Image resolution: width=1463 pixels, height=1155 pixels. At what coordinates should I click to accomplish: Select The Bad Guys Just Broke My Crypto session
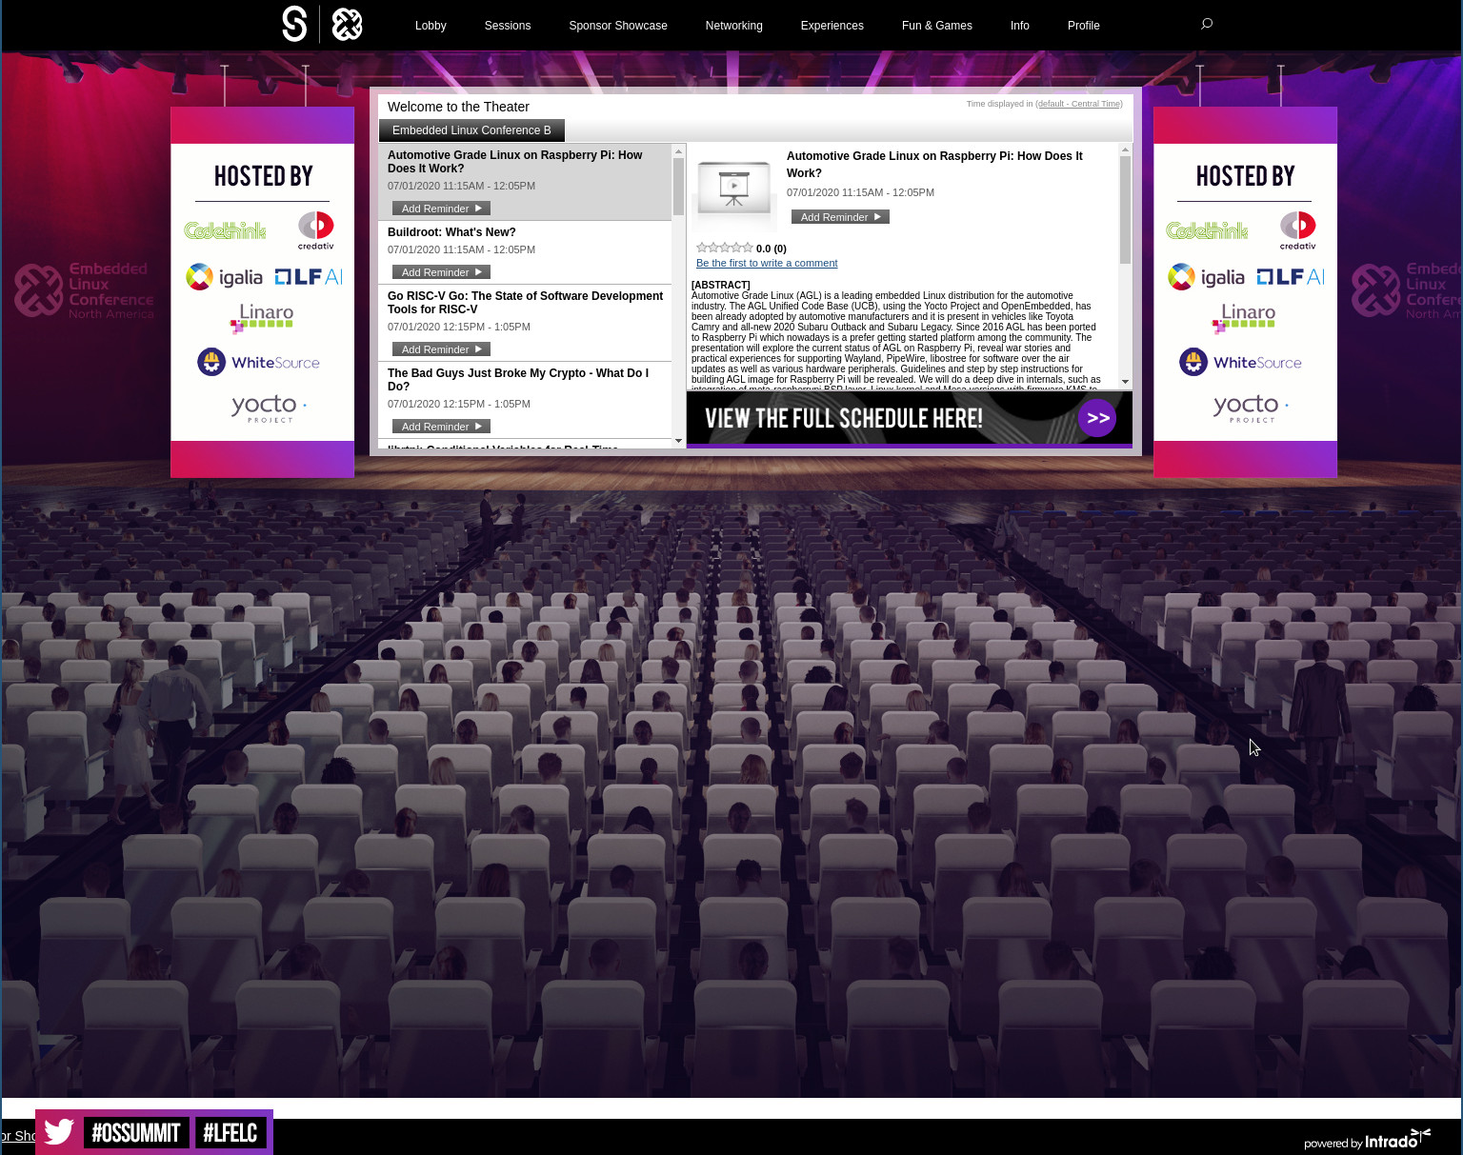tap(518, 380)
